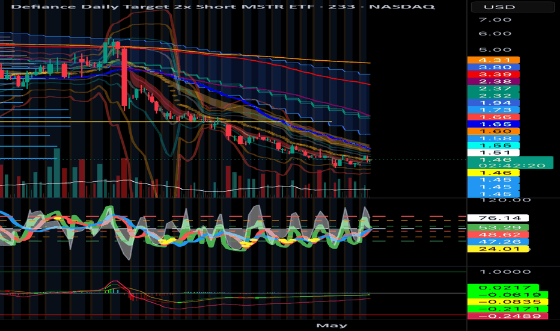Screen dimensions: 560x331
Task: Select the orange 4.31 price label
Action: pos(493,60)
